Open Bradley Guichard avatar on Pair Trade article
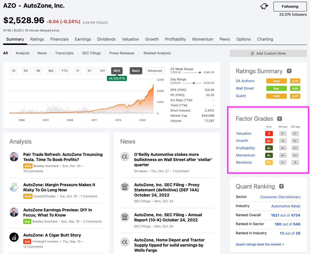The image size is (310, 254). click(x=14, y=156)
